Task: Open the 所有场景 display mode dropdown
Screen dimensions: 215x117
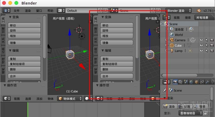Action: coord(204,17)
